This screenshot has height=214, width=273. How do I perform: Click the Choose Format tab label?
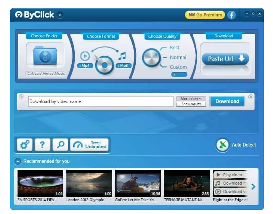101,36
